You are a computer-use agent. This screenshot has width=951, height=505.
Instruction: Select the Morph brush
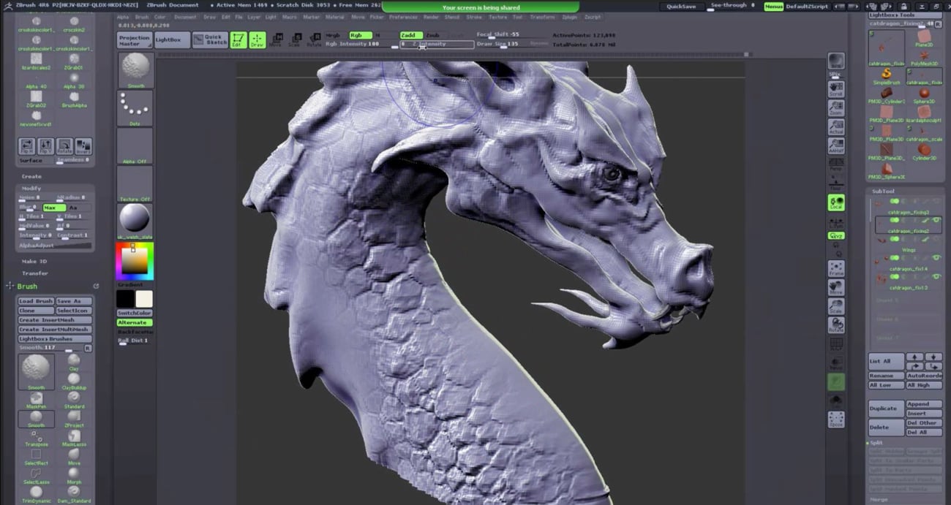point(74,476)
